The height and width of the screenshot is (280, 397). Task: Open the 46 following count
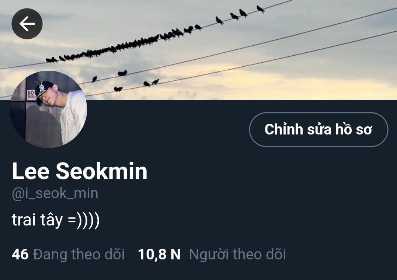click(20, 254)
